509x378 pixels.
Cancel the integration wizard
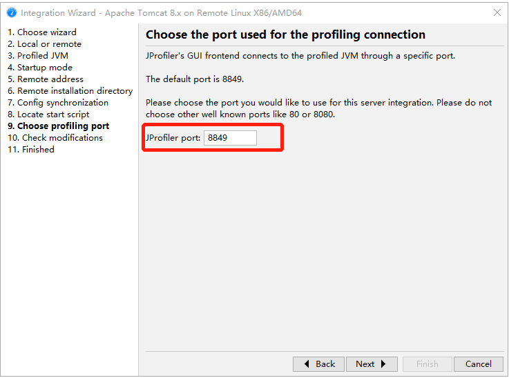point(478,364)
